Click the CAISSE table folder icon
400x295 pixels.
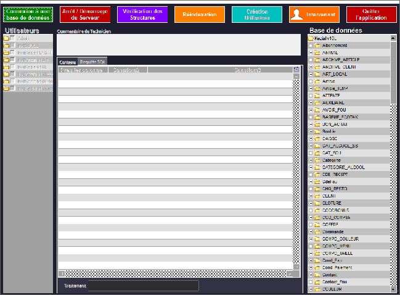click(x=317, y=138)
